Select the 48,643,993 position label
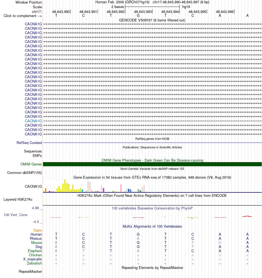This screenshot has height=278, width=262. (143, 12)
